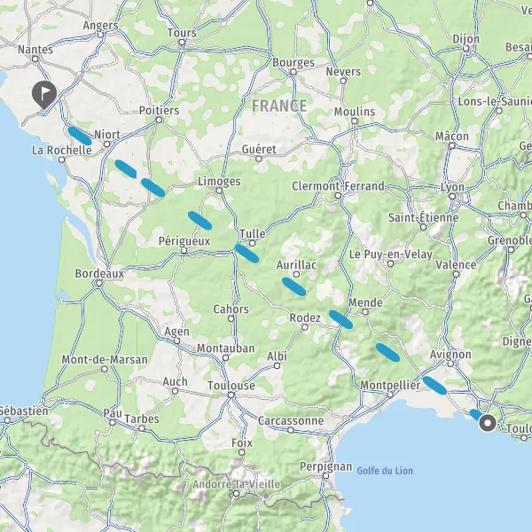Click the Toulouse city marker
Screen dimensions: 532x532
(x=231, y=395)
